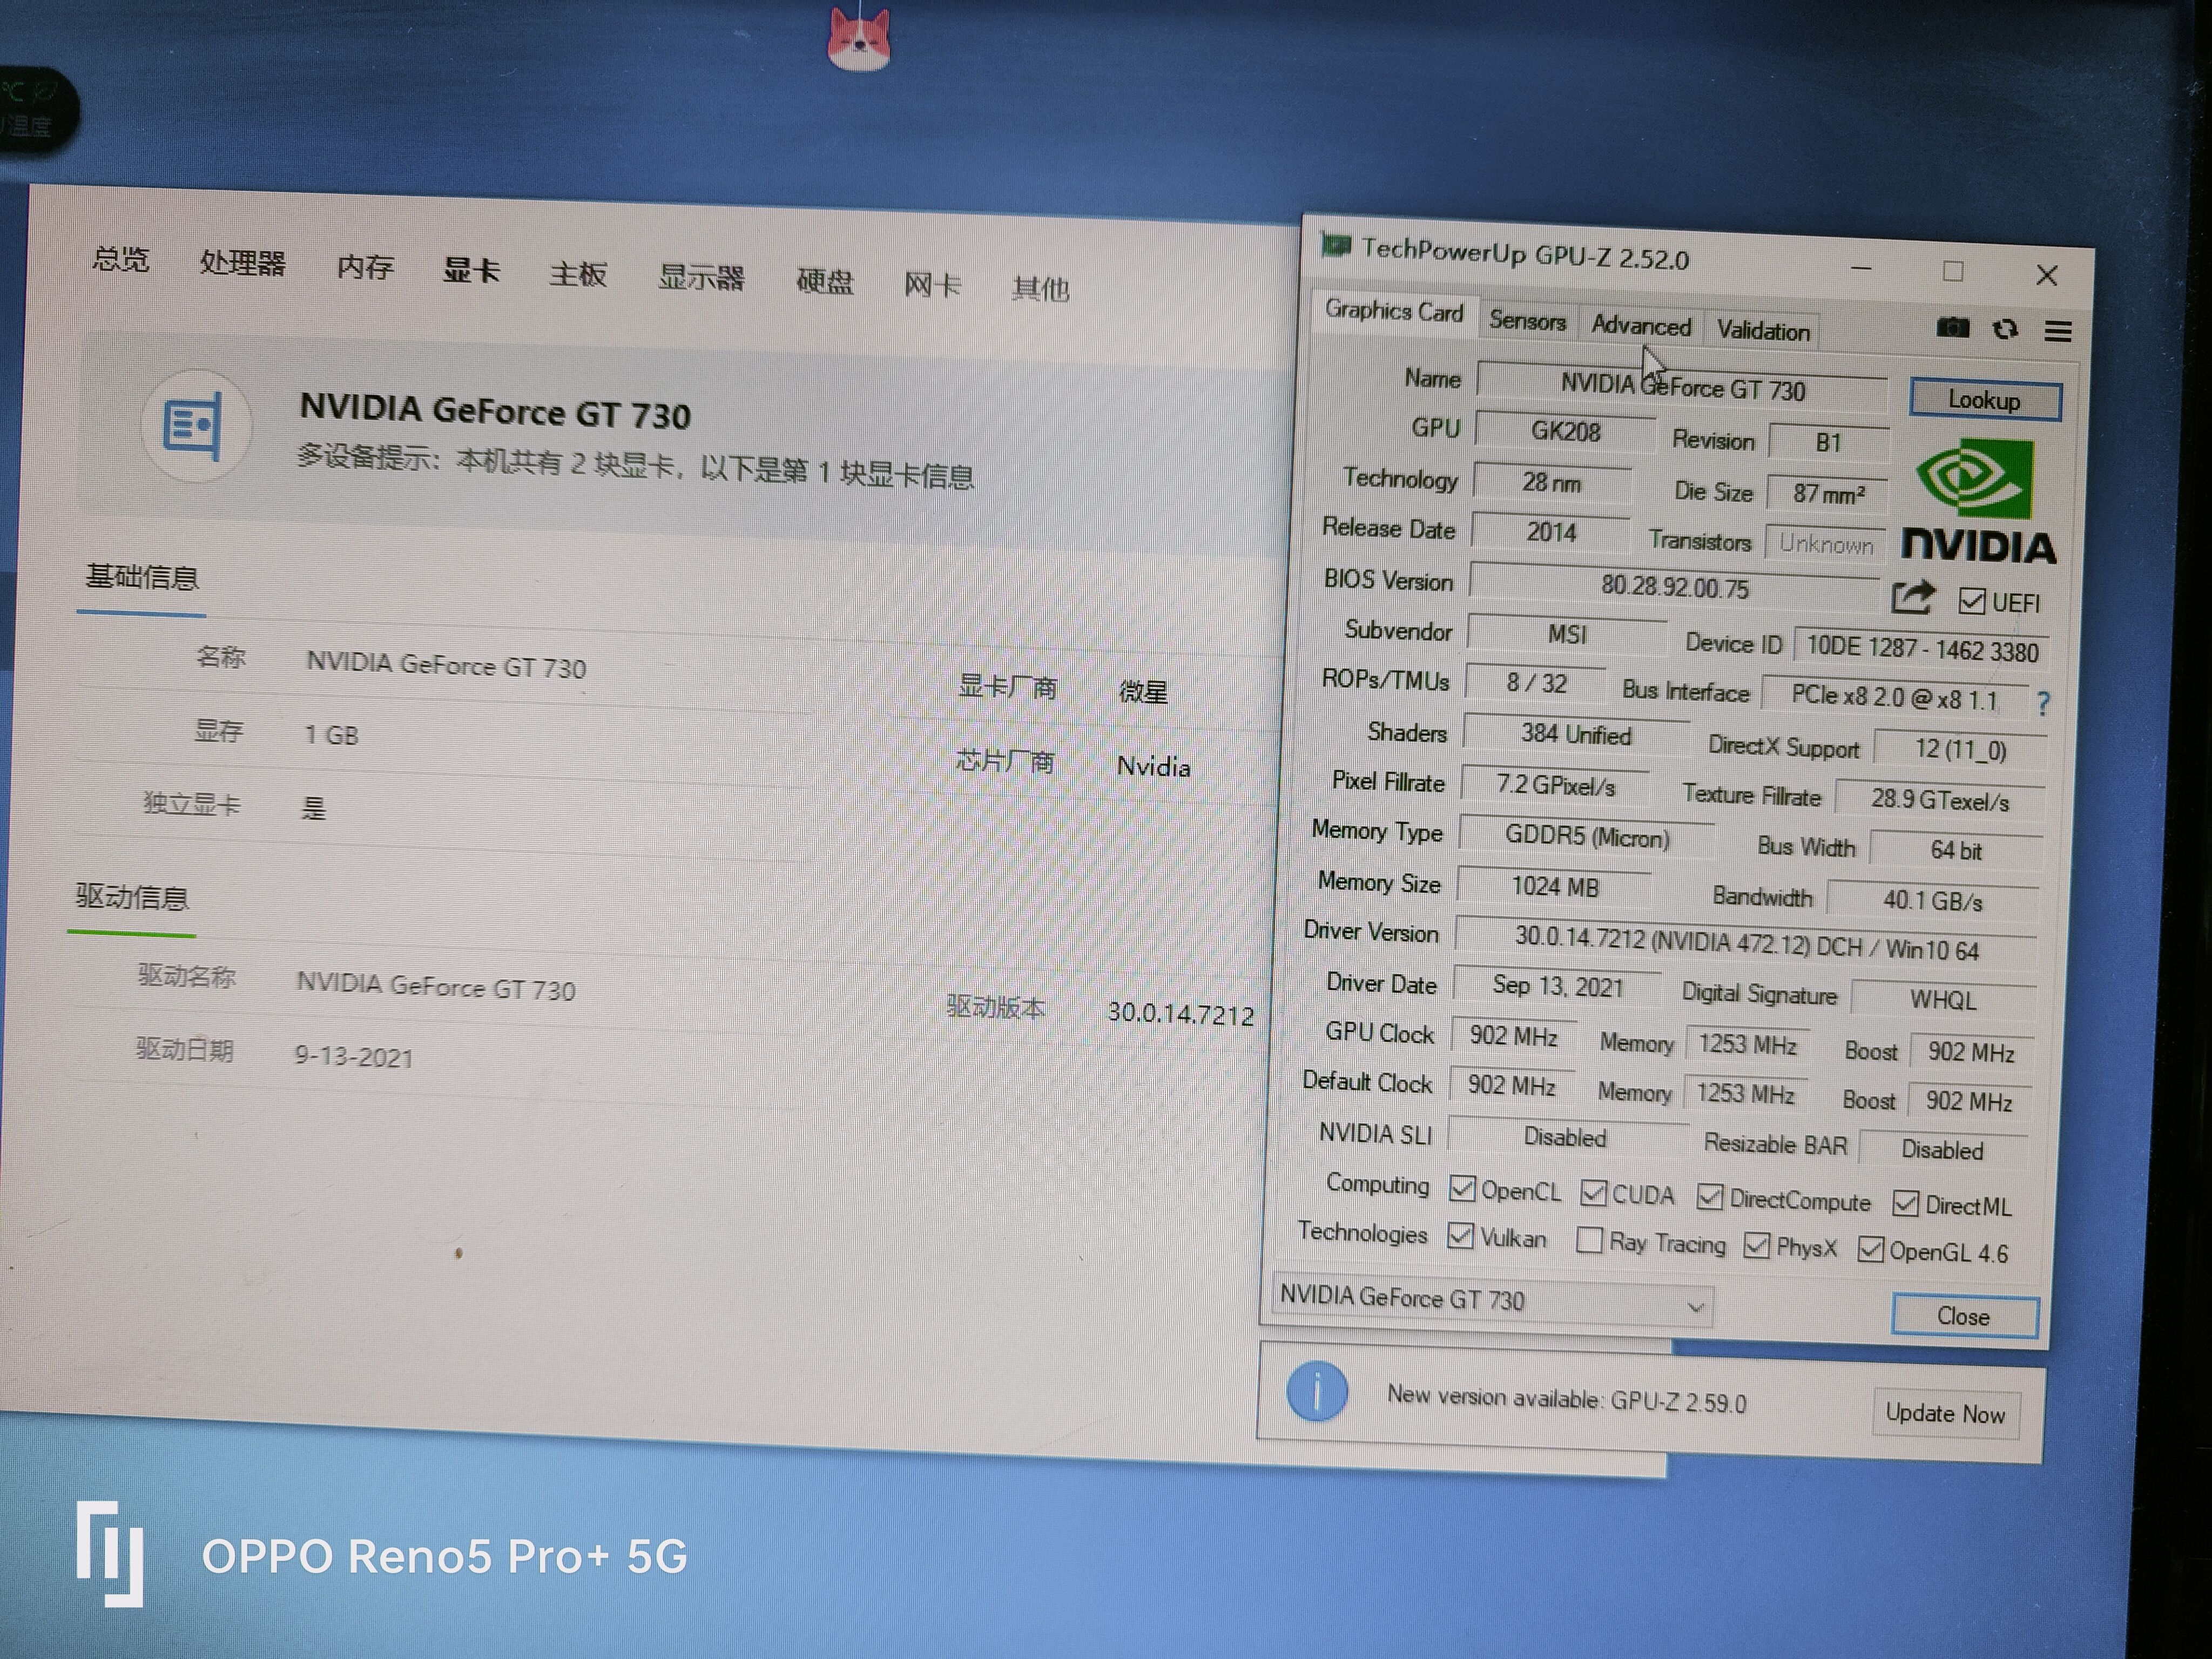Click the BIOS Version field 80.28.92.00.75
This screenshot has height=1659, width=2212.
pos(1675,586)
